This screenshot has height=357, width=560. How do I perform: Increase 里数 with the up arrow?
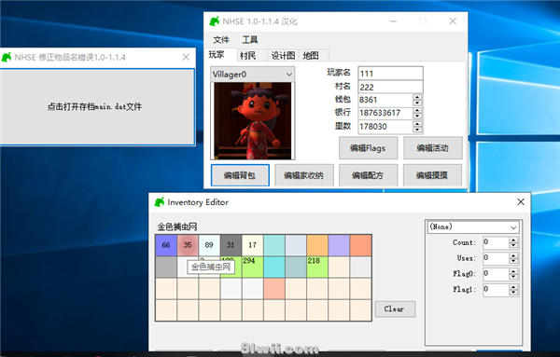click(x=417, y=124)
